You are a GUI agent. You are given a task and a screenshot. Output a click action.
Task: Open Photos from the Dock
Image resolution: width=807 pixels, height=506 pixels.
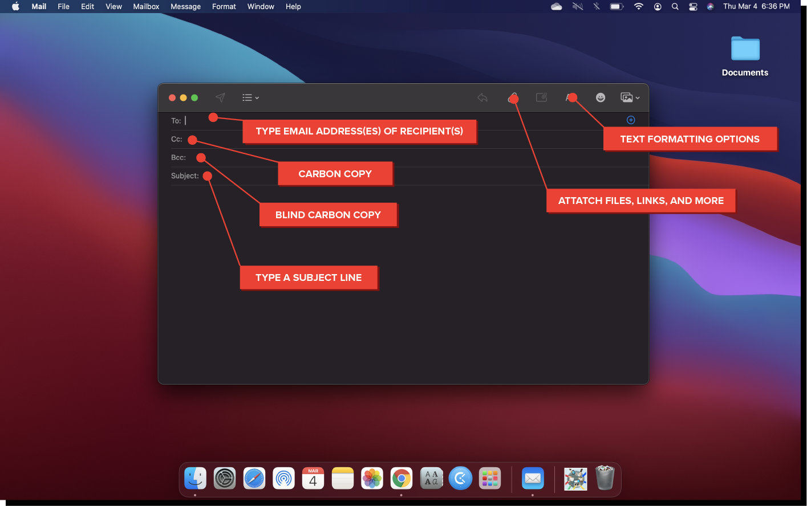(x=372, y=479)
